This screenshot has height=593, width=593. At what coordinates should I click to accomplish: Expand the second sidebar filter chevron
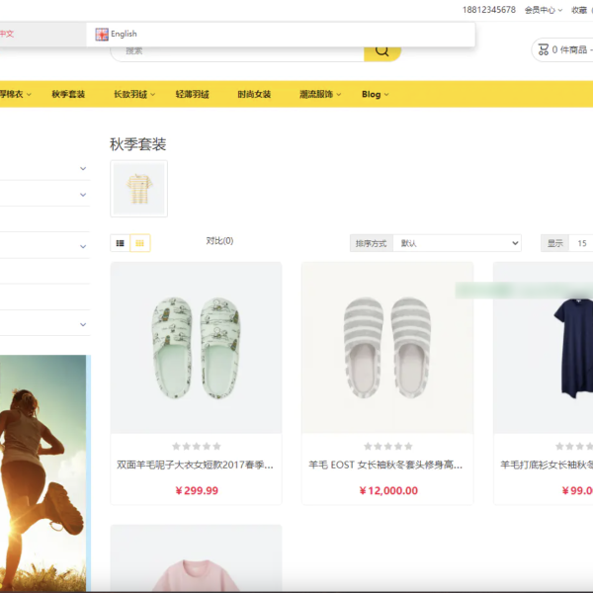point(83,195)
